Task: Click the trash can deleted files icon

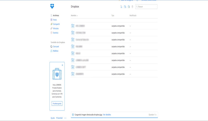Action: [x=132, y=7]
